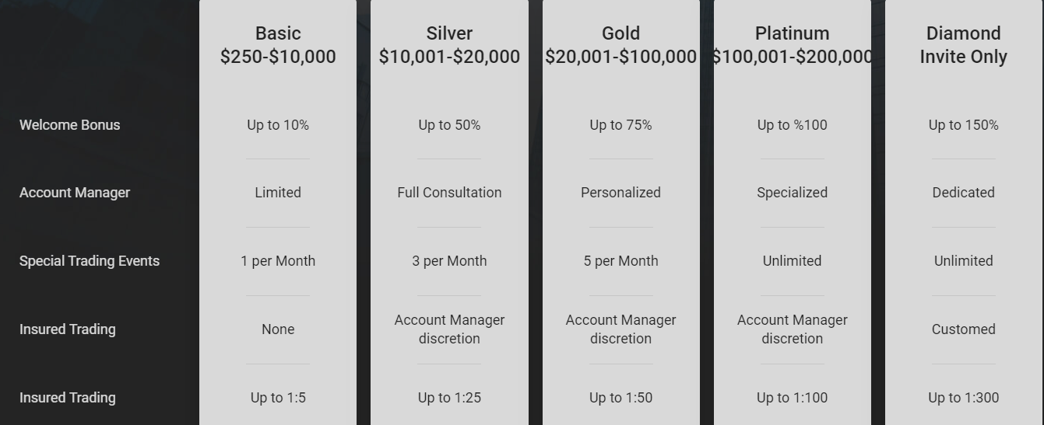The height and width of the screenshot is (425, 1044).
Task: Click 'Up to 1:300' in Diamond column
Action: [x=963, y=398]
